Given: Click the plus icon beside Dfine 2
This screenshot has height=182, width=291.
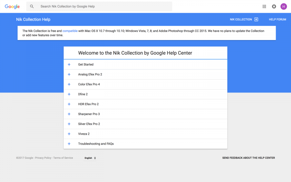Looking at the screenshot, I should pos(69,94).
